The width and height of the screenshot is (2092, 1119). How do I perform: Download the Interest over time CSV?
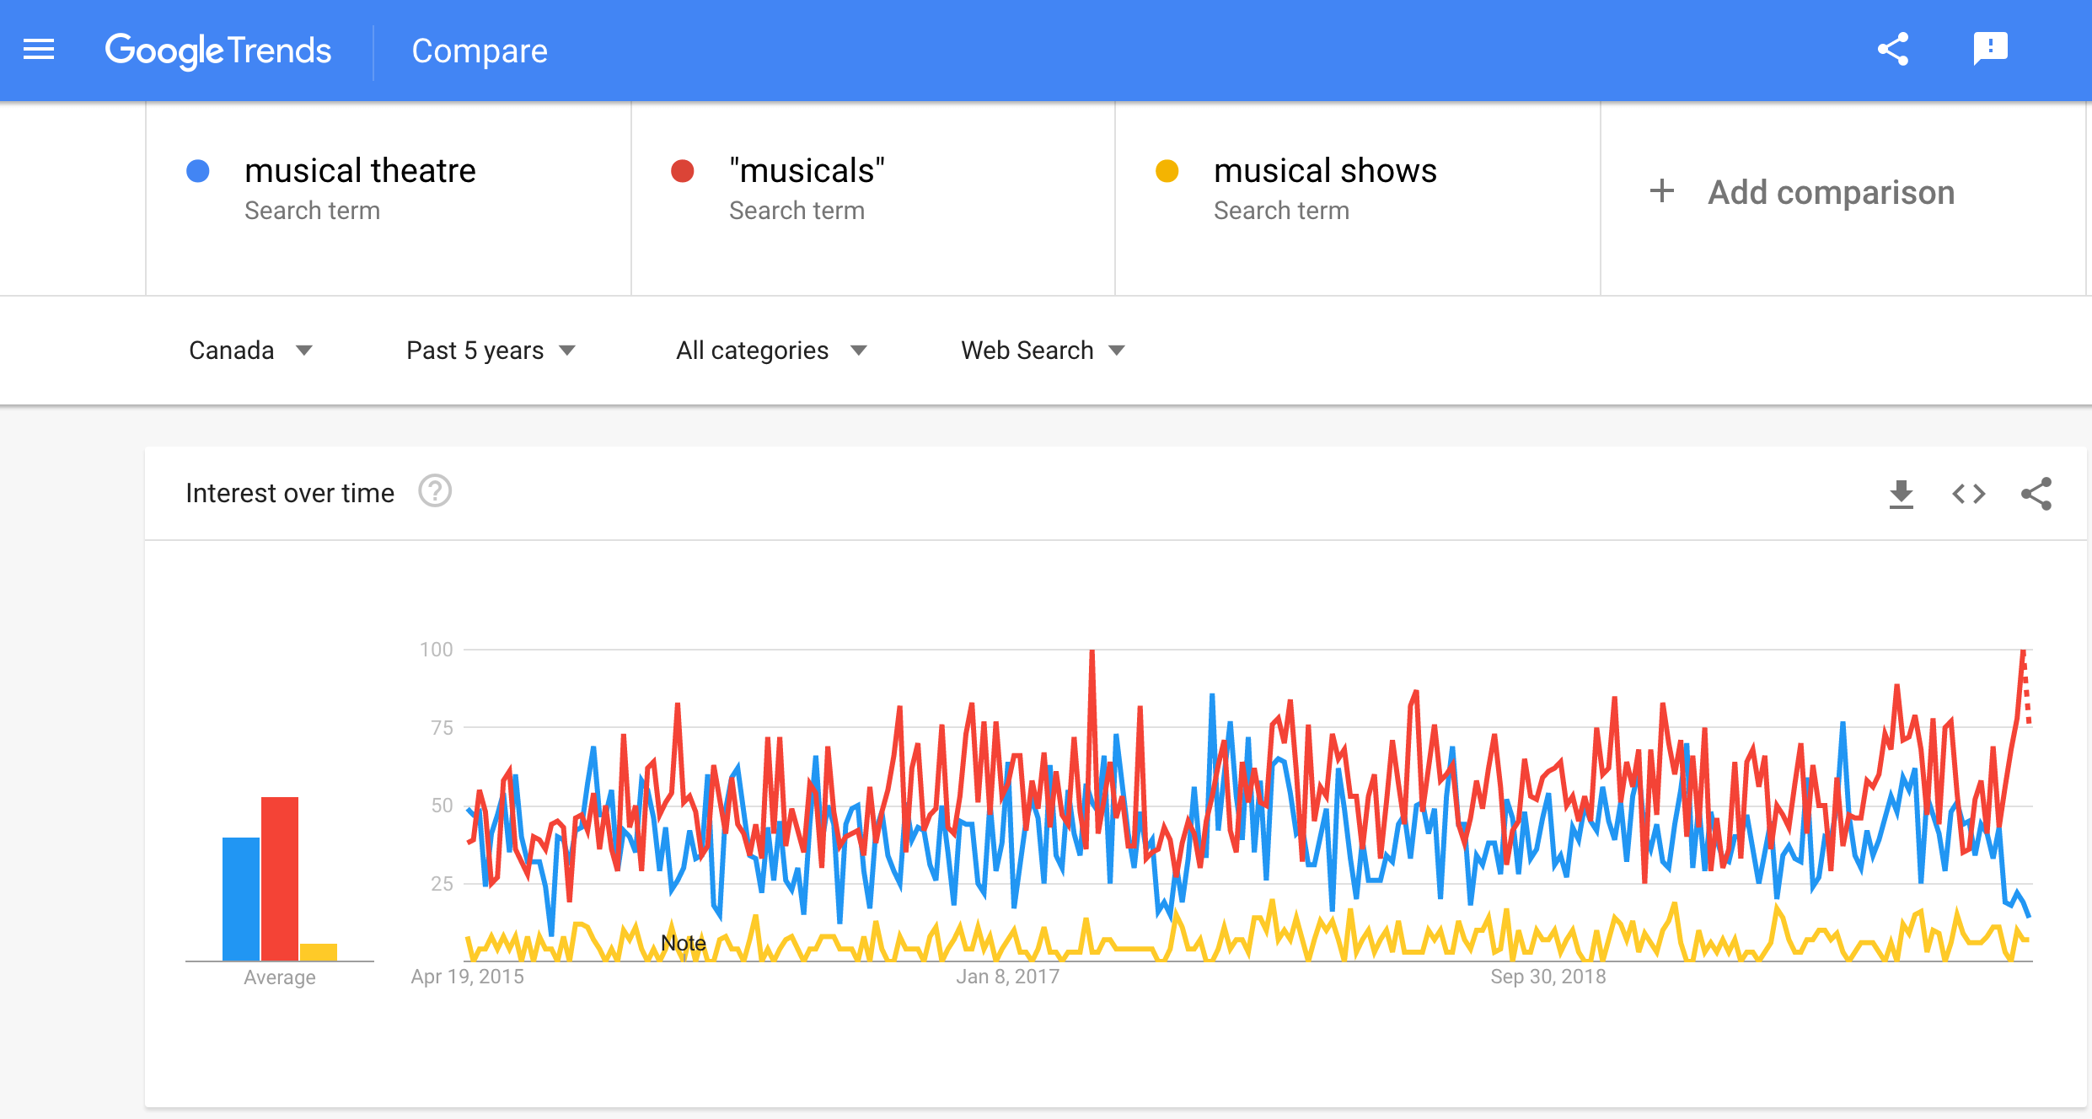(x=1901, y=494)
